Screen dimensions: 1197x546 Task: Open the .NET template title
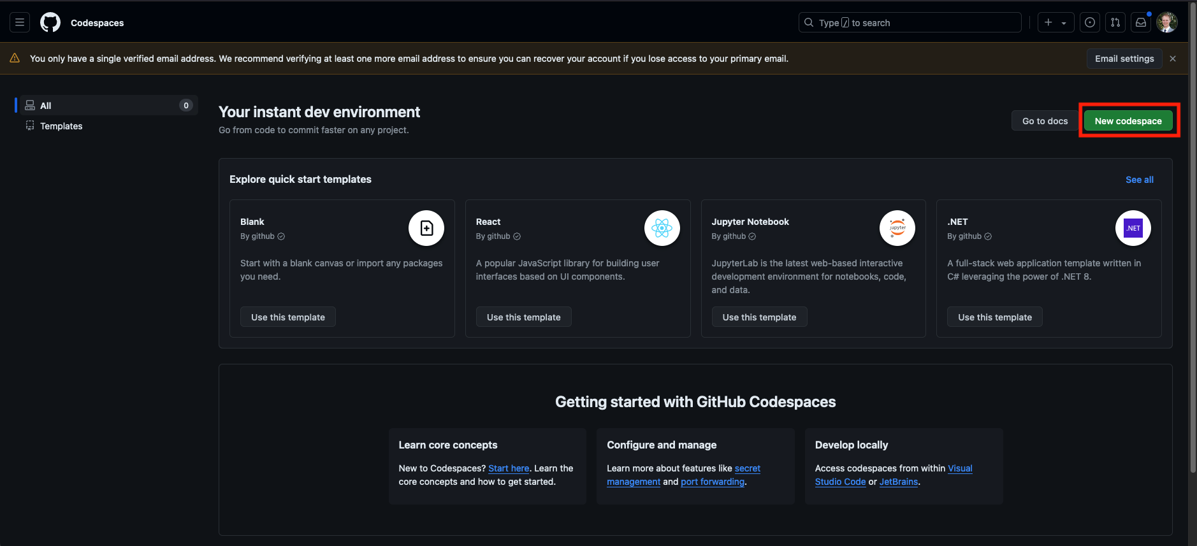pos(957,222)
